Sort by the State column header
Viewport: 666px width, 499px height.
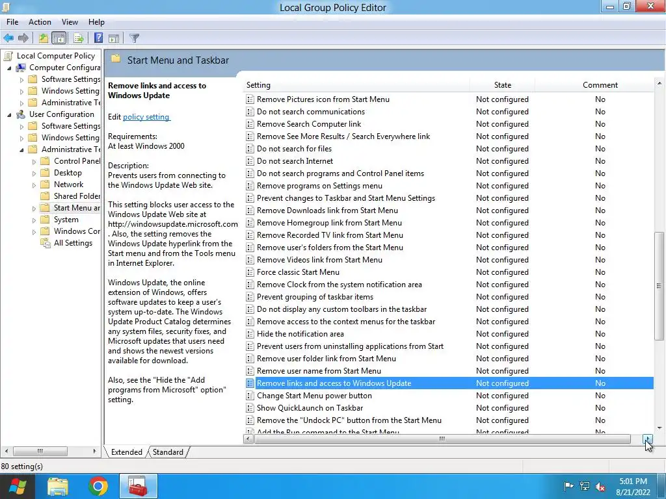coord(503,85)
